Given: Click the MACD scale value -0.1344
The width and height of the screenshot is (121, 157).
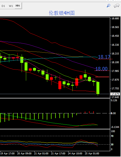Looking at the screenshot, I should (x=115, y=127).
